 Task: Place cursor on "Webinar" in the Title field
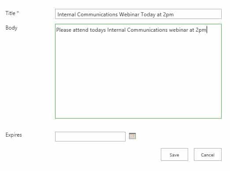click(x=129, y=15)
